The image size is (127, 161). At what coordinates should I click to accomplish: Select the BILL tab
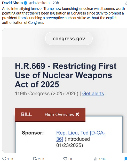tap(27, 114)
